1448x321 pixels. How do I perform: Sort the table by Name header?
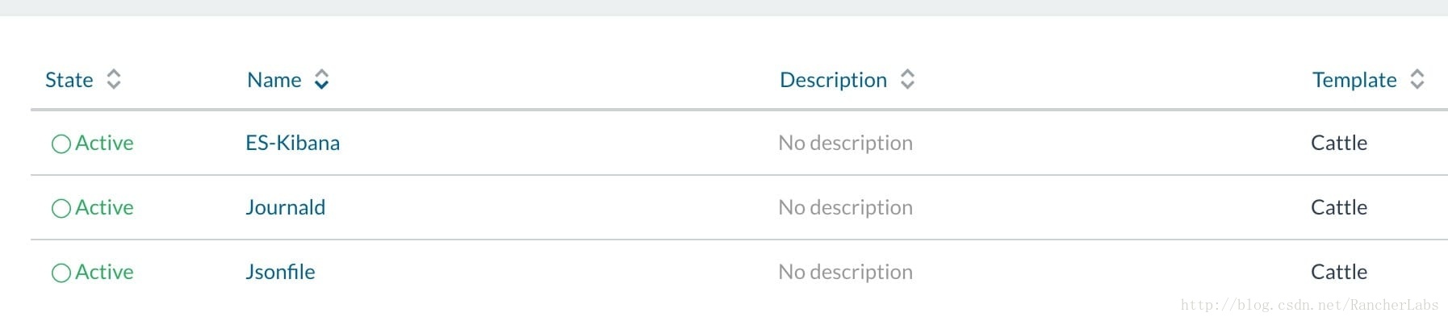coord(274,80)
